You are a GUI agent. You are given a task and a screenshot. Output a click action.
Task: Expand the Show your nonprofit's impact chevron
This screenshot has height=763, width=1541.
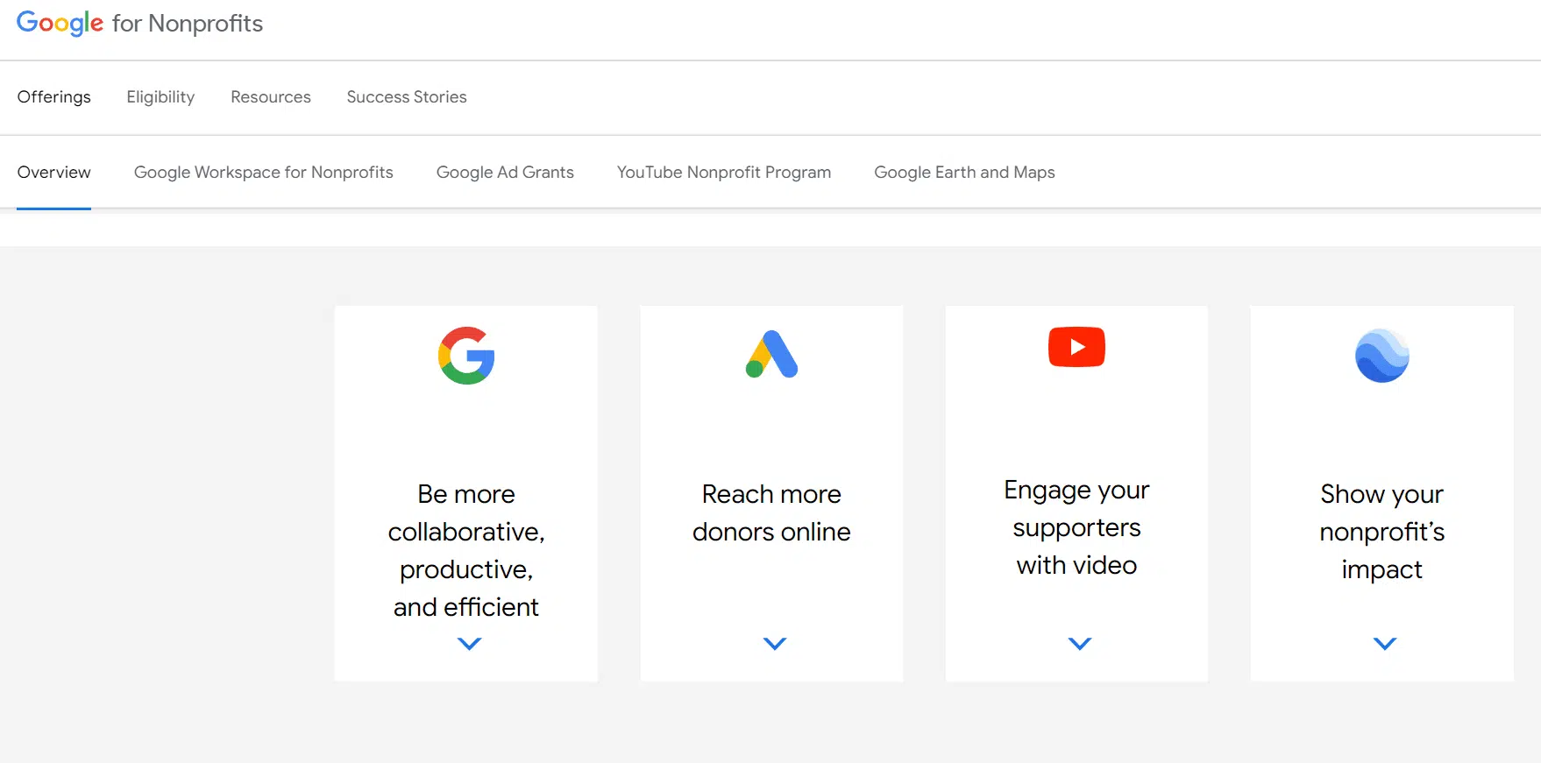[x=1385, y=644]
